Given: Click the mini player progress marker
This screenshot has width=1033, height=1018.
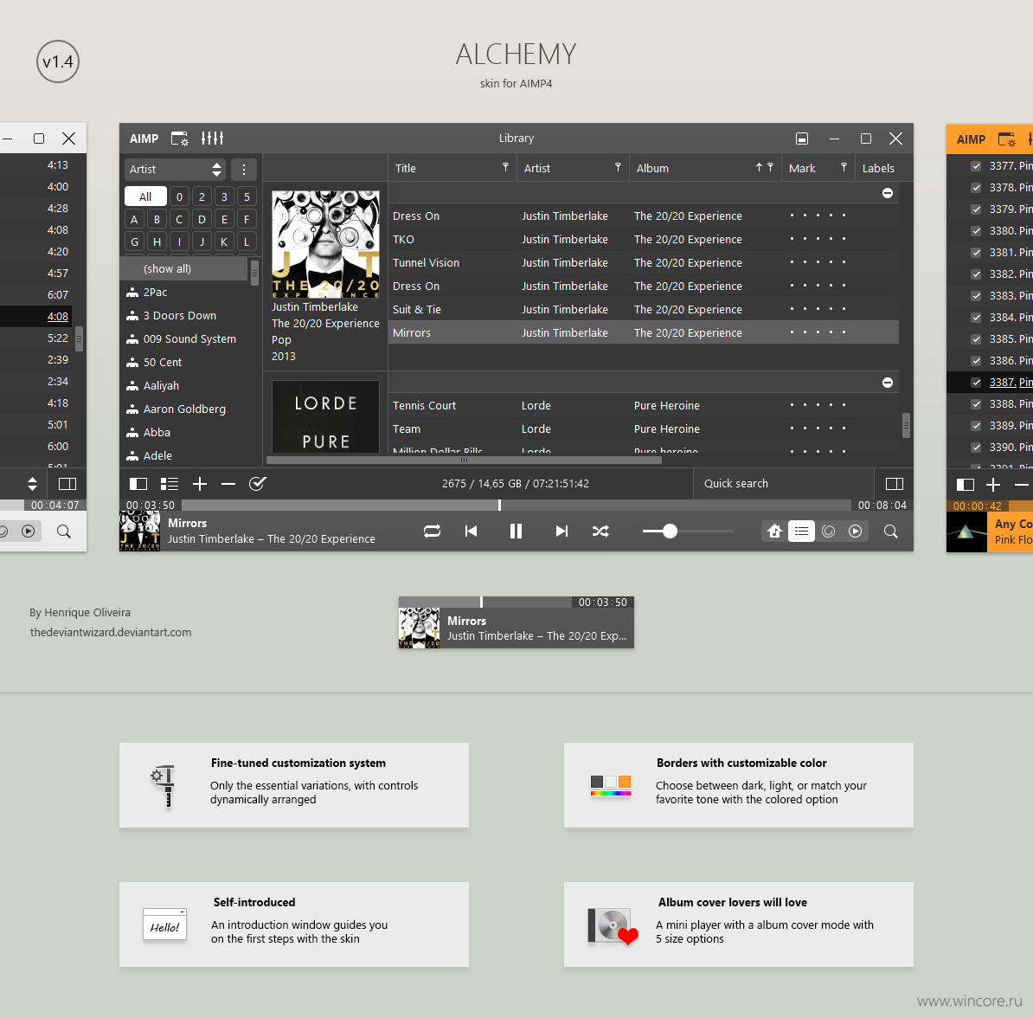Looking at the screenshot, I should pyautogui.click(x=482, y=602).
